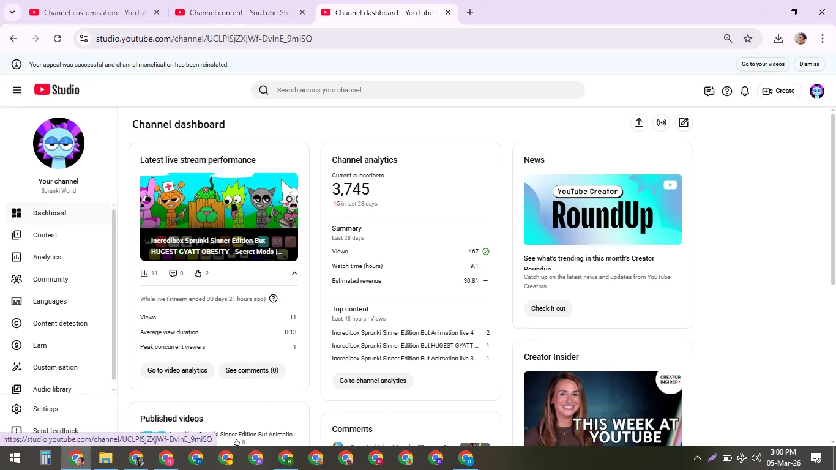
Task: Click the browser address bar URL
Action: point(204,39)
